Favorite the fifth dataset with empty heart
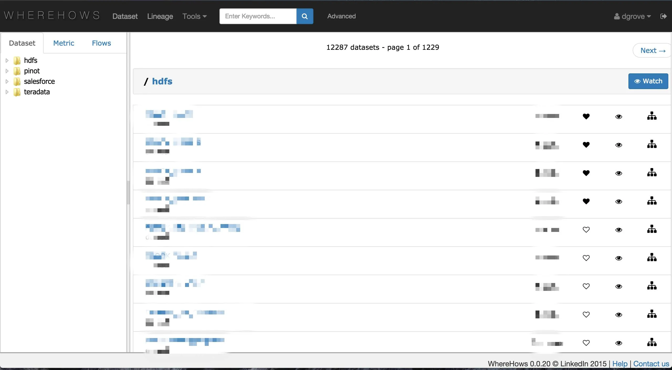 pos(586,230)
